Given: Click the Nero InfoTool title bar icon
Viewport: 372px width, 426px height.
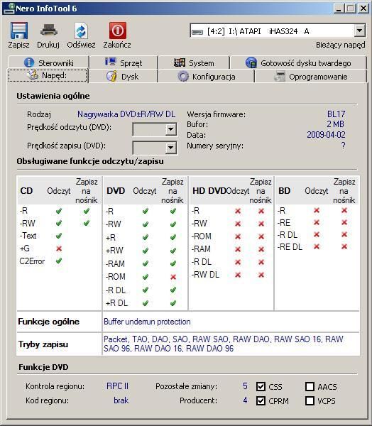Looking at the screenshot, I should pos(9,8).
